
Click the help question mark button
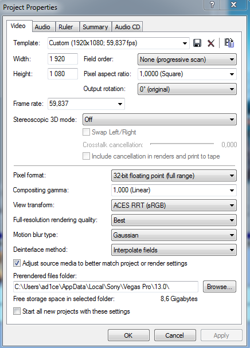pos(212,5)
